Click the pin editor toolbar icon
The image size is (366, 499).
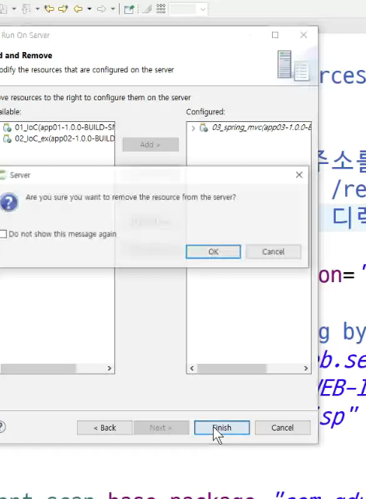(x=129, y=9)
